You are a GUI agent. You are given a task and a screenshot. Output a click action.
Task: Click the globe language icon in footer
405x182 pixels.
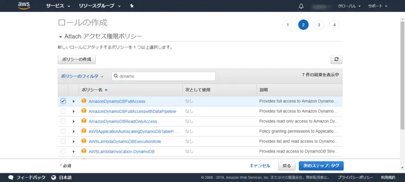tap(54, 177)
